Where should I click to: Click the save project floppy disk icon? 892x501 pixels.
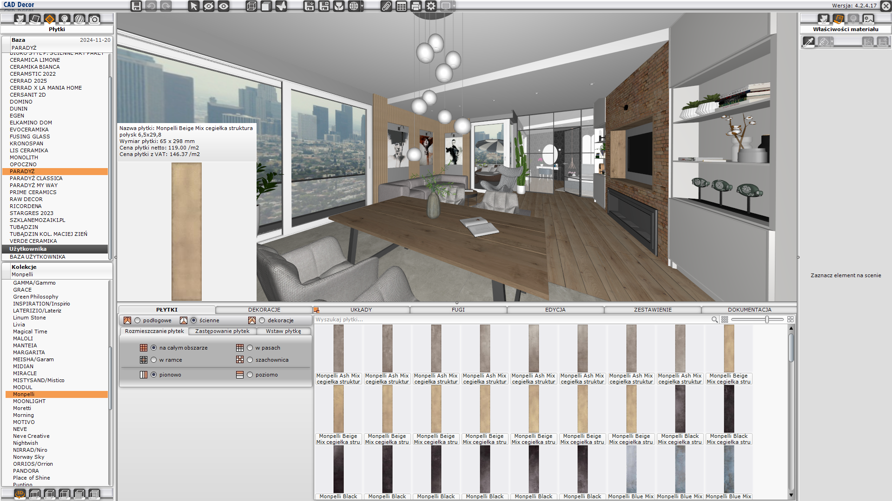point(136,6)
